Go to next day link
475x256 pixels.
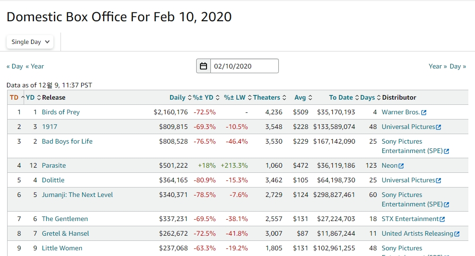458,66
